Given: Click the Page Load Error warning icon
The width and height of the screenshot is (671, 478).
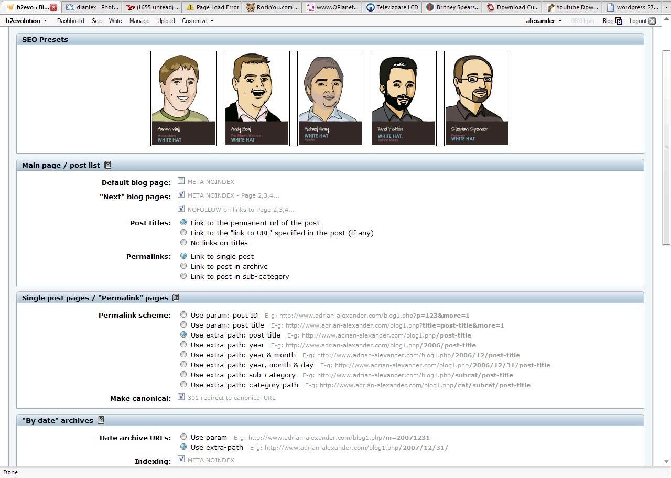Looking at the screenshot, I should [190, 7].
